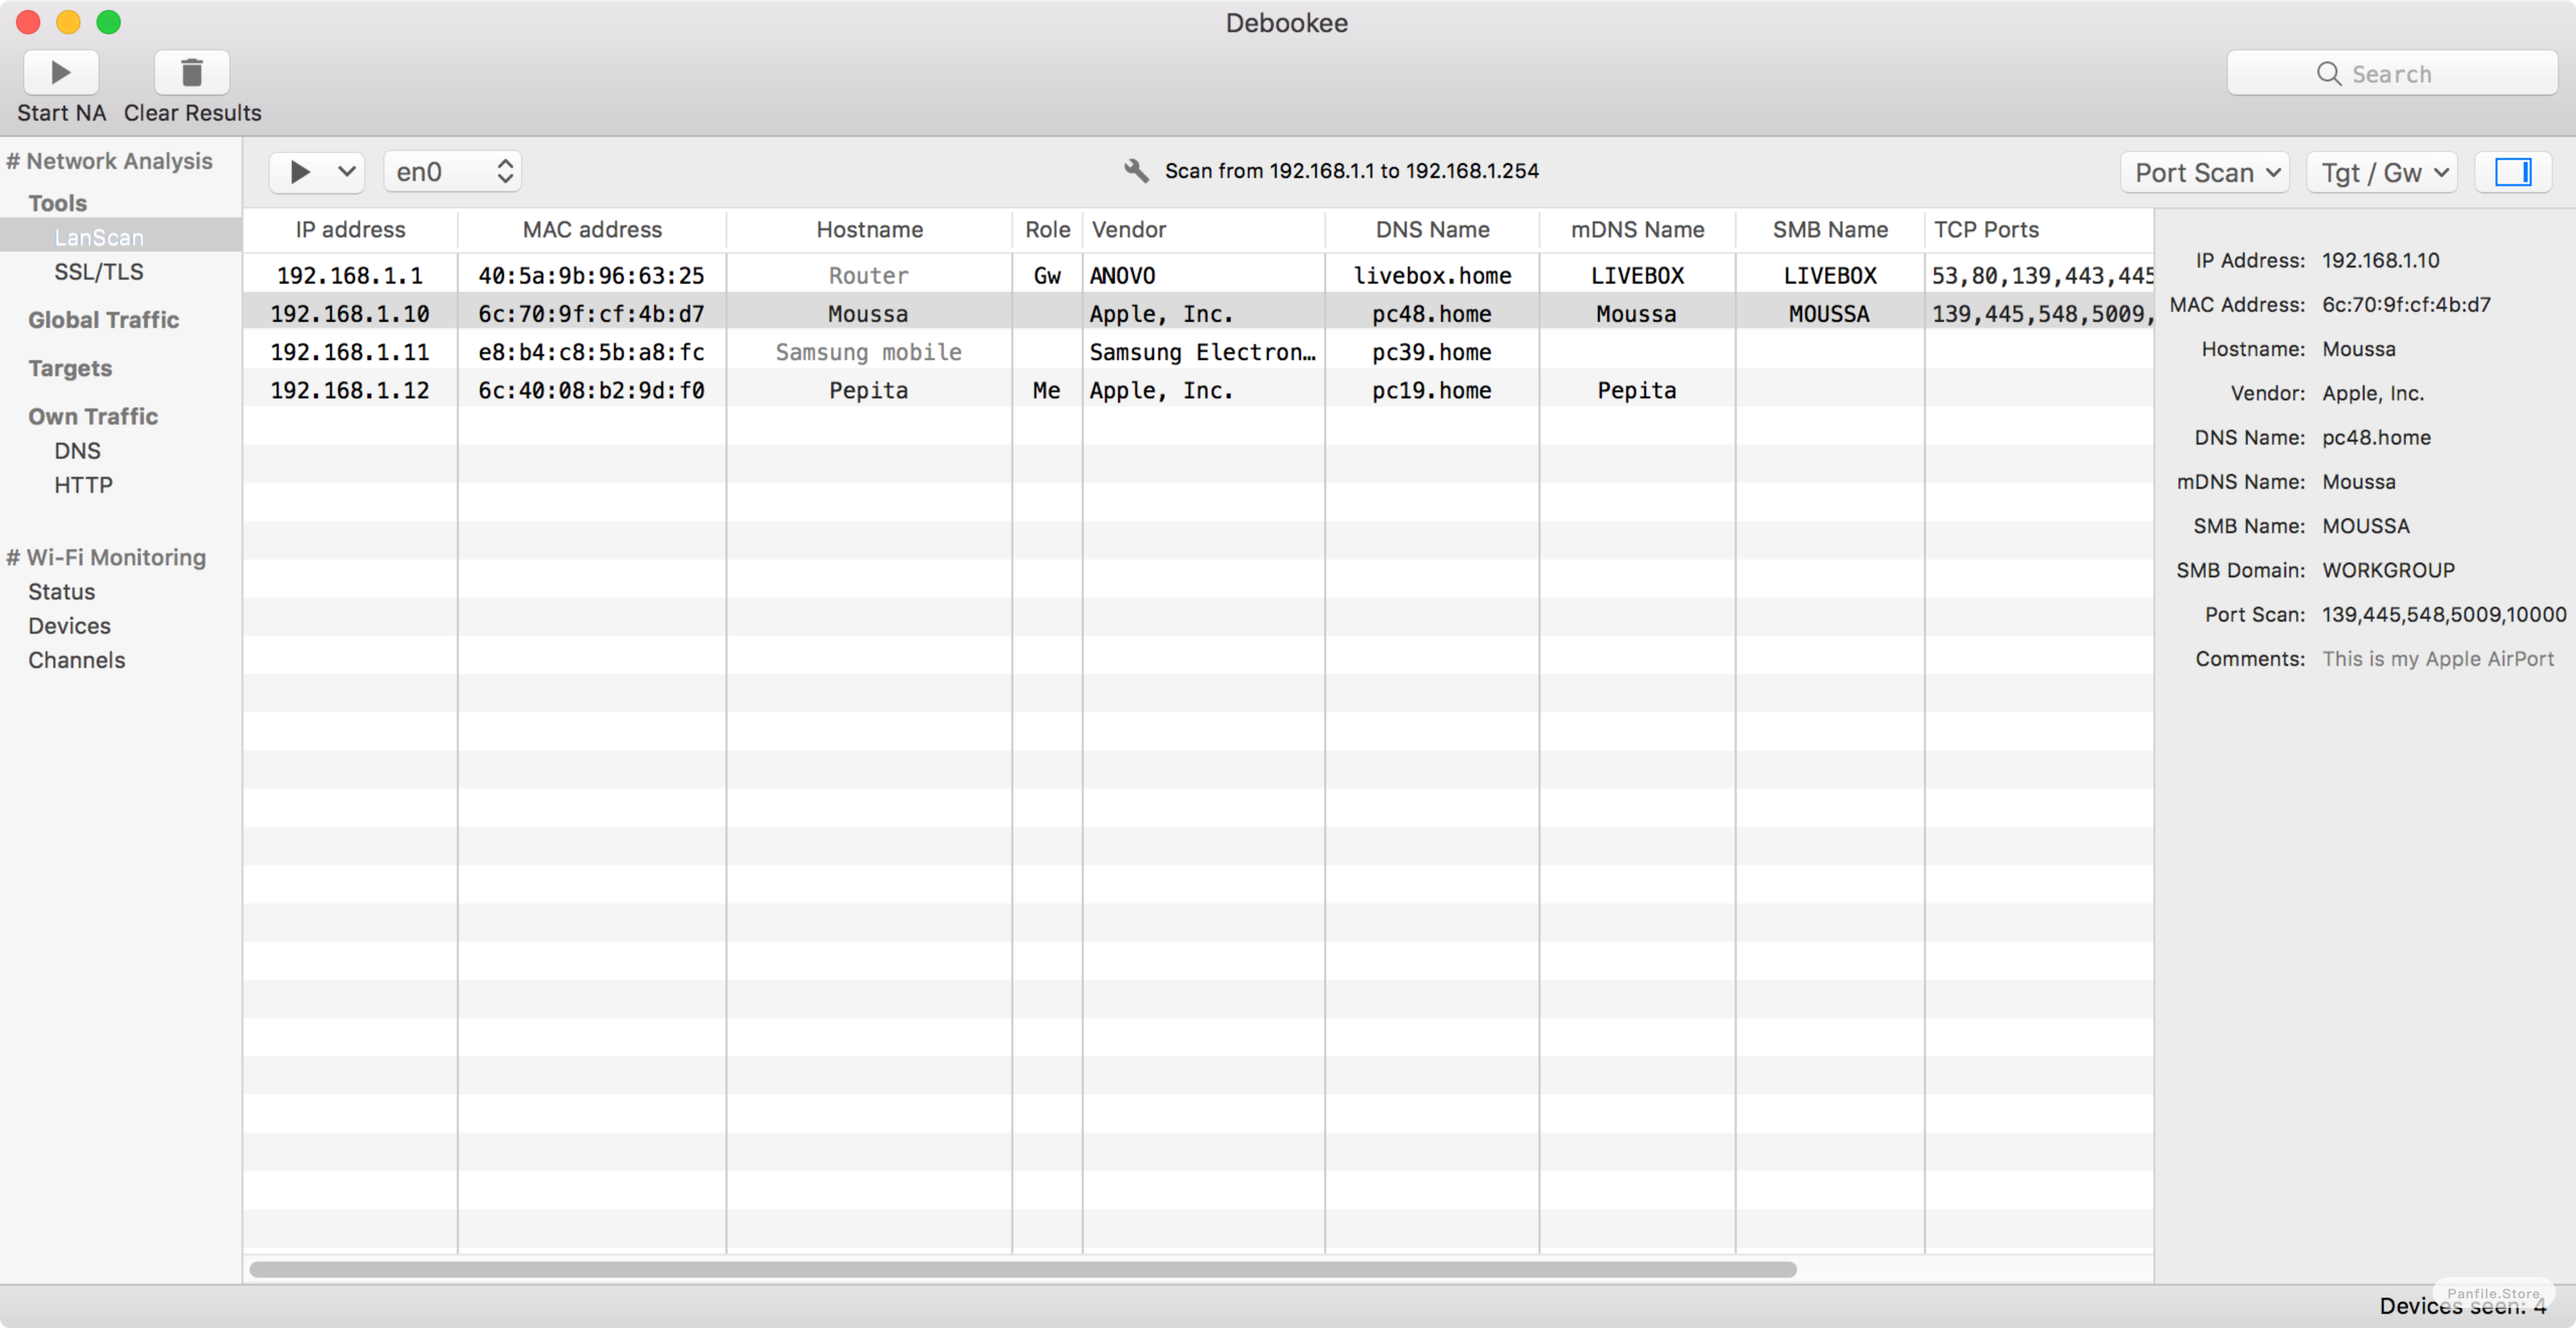The width and height of the screenshot is (2576, 1328).
Task: Sort by Role column header
Action: 1047,229
